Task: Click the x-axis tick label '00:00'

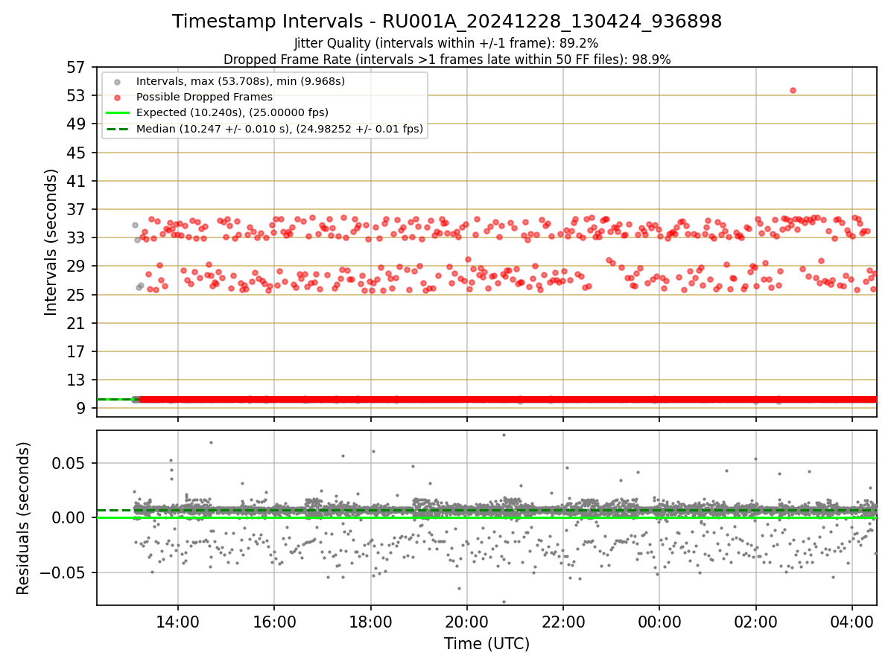Action: [659, 621]
